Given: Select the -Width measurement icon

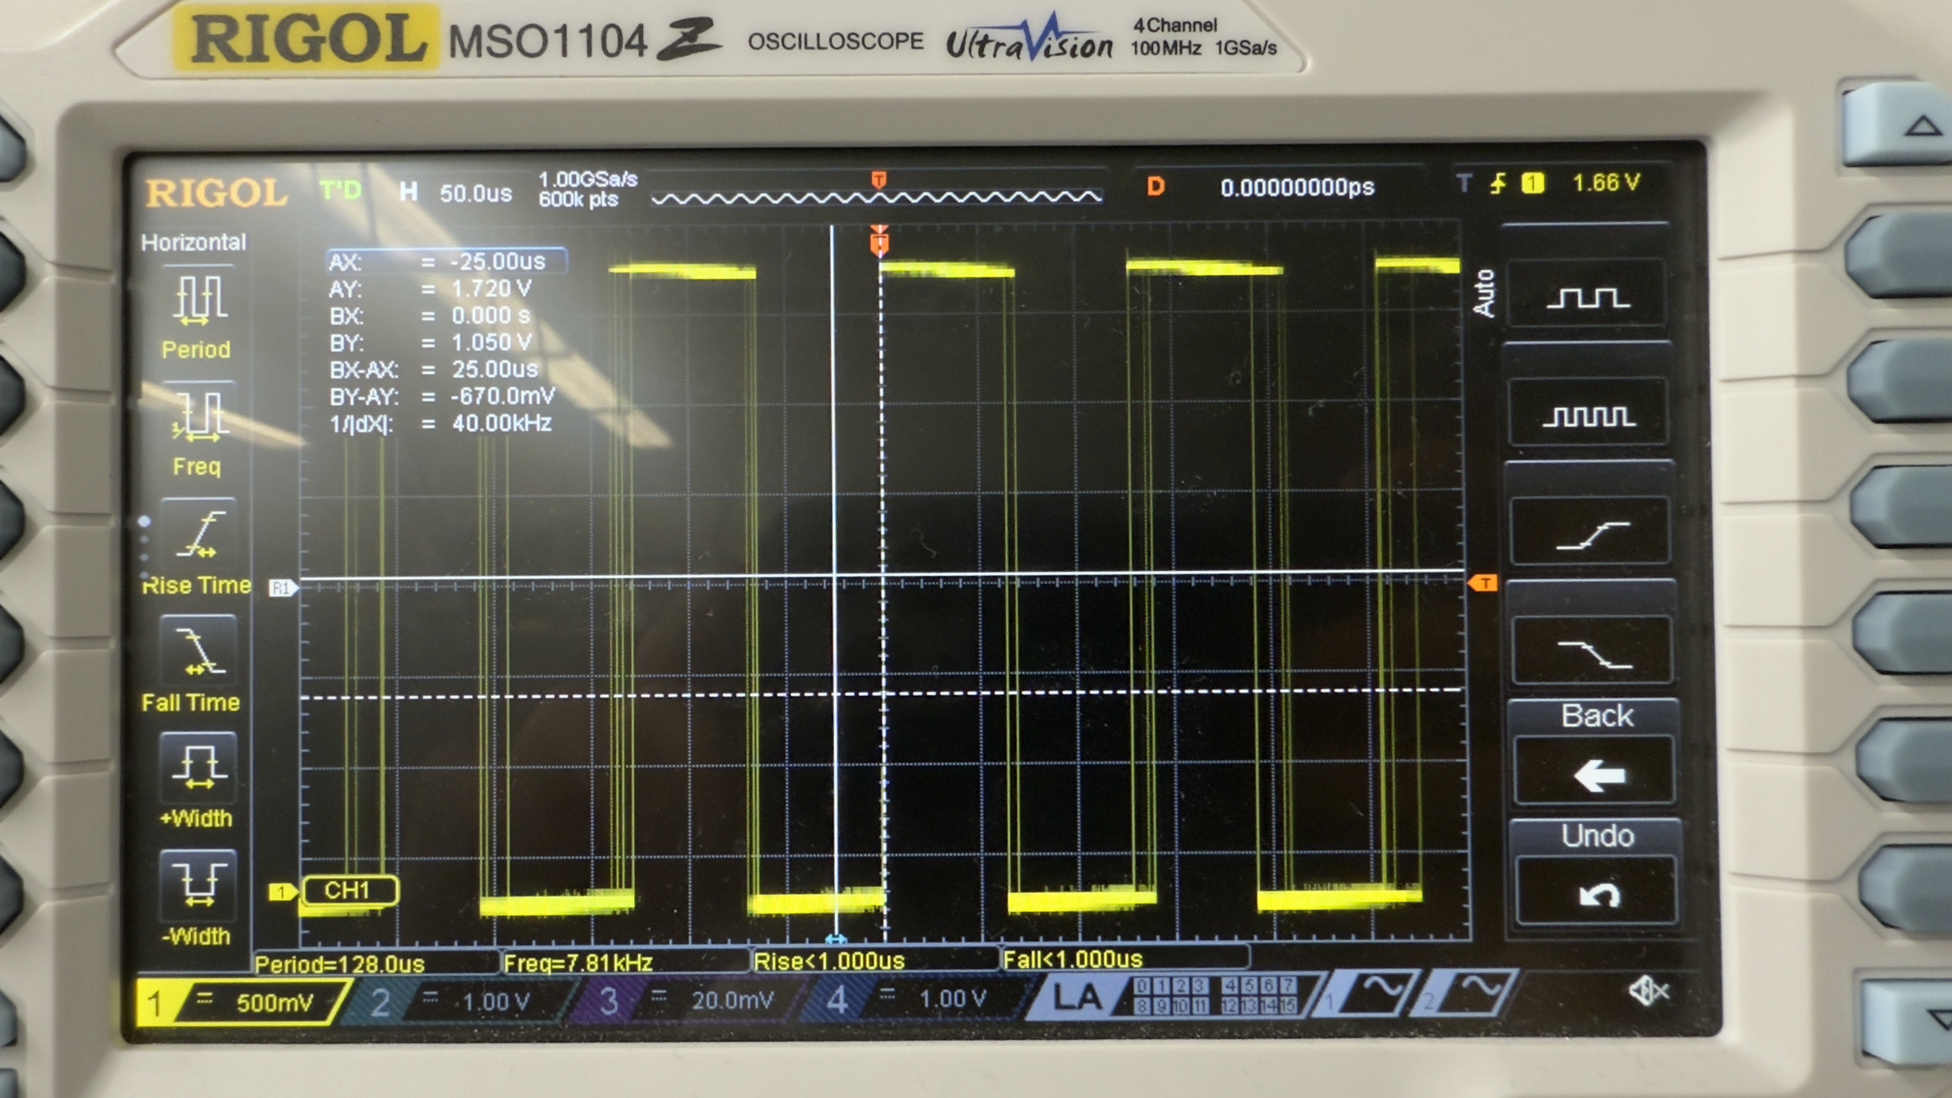Looking at the screenshot, I should point(198,884).
